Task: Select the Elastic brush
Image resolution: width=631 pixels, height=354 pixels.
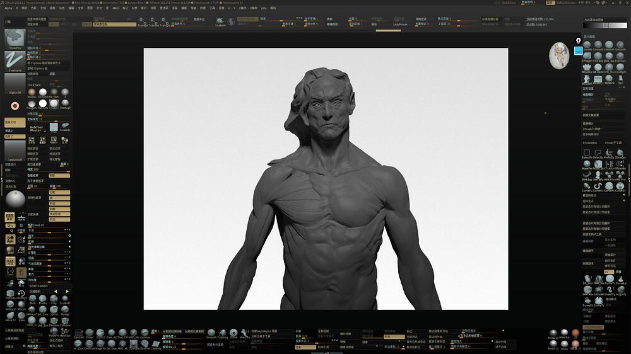Action: 43,299
